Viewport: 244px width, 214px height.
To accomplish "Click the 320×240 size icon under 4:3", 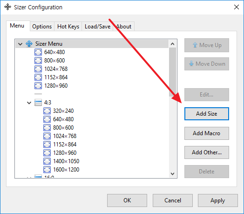I will coord(47,111).
